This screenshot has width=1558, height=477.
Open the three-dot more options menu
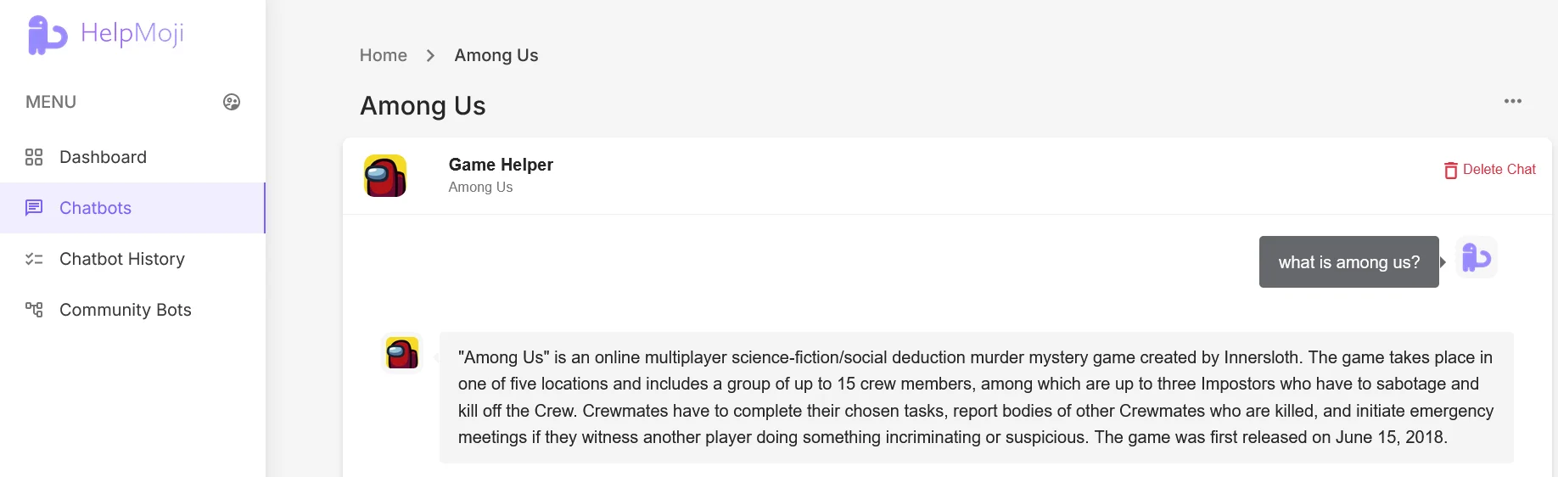point(1512,101)
